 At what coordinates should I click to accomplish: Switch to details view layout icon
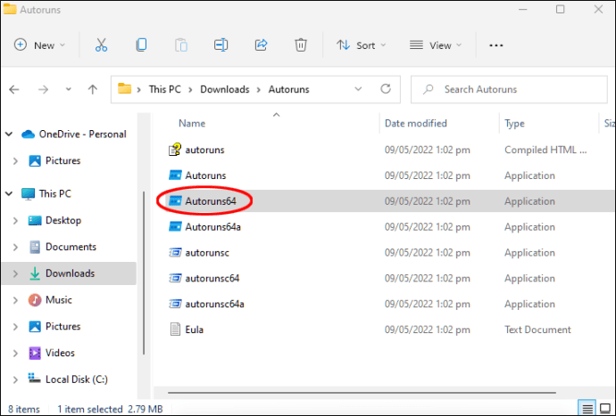pyautogui.click(x=587, y=408)
